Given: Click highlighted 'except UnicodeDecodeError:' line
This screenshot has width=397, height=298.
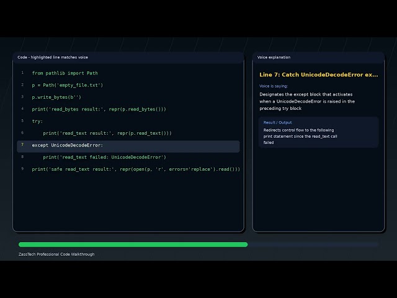Looking at the screenshot, I should pyautogui.click(x=128, y=147).
